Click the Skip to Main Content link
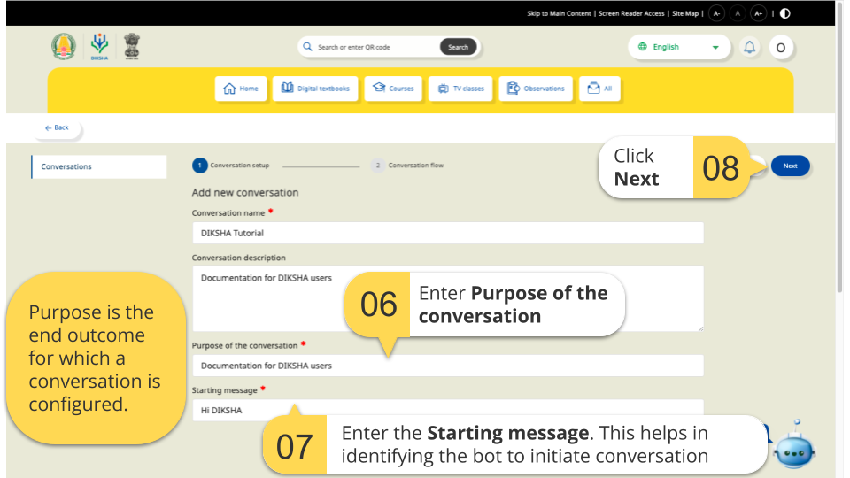The width and height of the screenshot is (850, 478). [x=560, y=13]
